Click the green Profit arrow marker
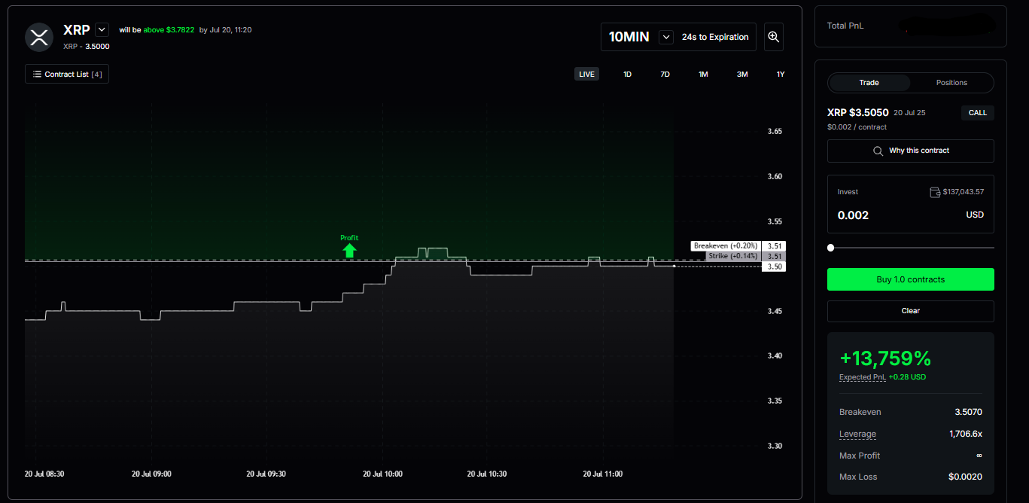Viewport: 1029px width, 503px height. [349, 250]
